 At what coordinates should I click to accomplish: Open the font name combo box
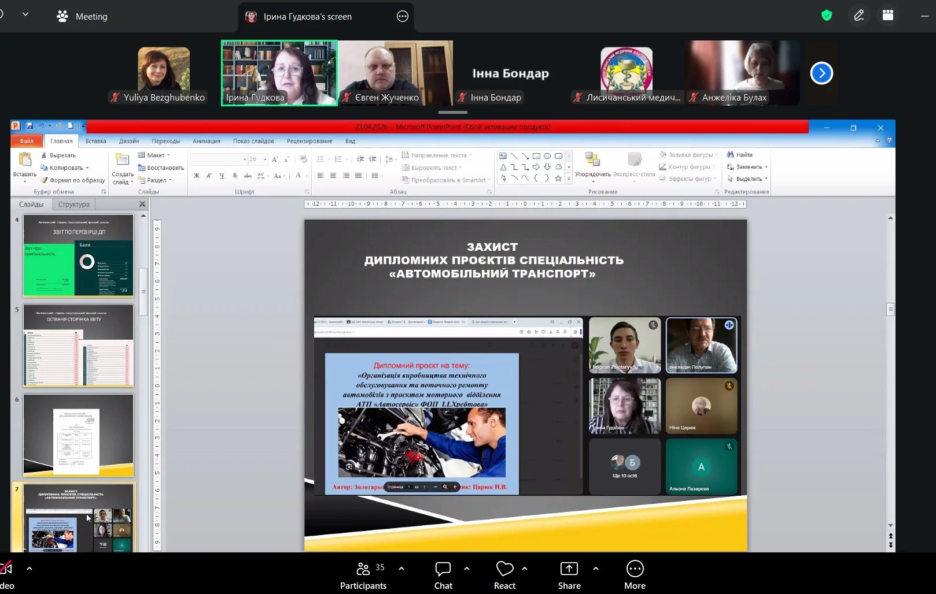pos(219,159)
